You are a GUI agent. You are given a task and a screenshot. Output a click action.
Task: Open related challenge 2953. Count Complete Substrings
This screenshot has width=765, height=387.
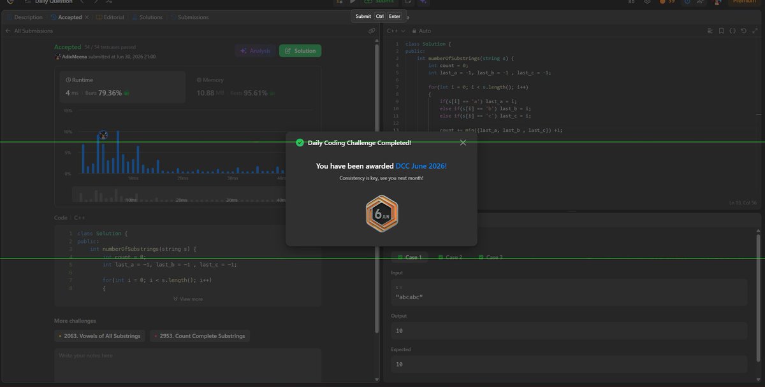[x=199, y=335]
